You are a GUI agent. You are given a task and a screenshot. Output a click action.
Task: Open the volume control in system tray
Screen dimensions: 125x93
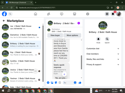point(109,91)
